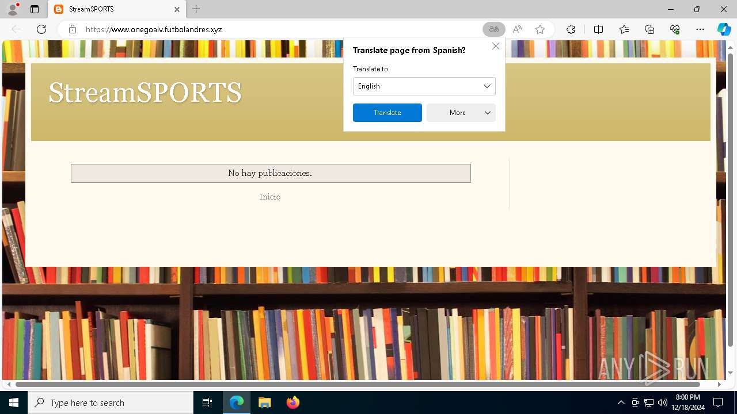Click the horizontal scrollbar right arrow
The image size is (737, 414).
pyautogui.click(x=719, y=384)
